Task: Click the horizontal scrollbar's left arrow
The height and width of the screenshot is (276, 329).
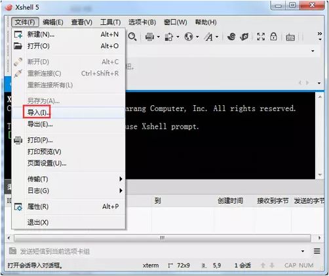Action: coord(9,238)
